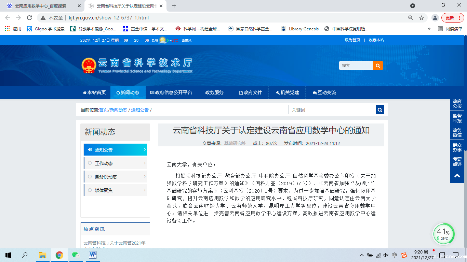
Task: Open Word from the taskbar
Action: pos(93,255)
